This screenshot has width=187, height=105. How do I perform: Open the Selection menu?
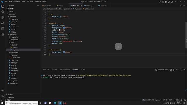(x=17, y=2)
